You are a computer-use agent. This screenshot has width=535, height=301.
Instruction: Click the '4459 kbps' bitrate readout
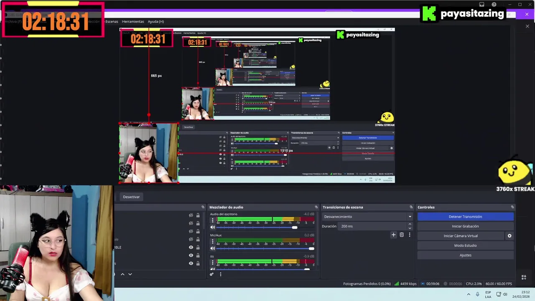pyautogui.click(x=408, y=284)
